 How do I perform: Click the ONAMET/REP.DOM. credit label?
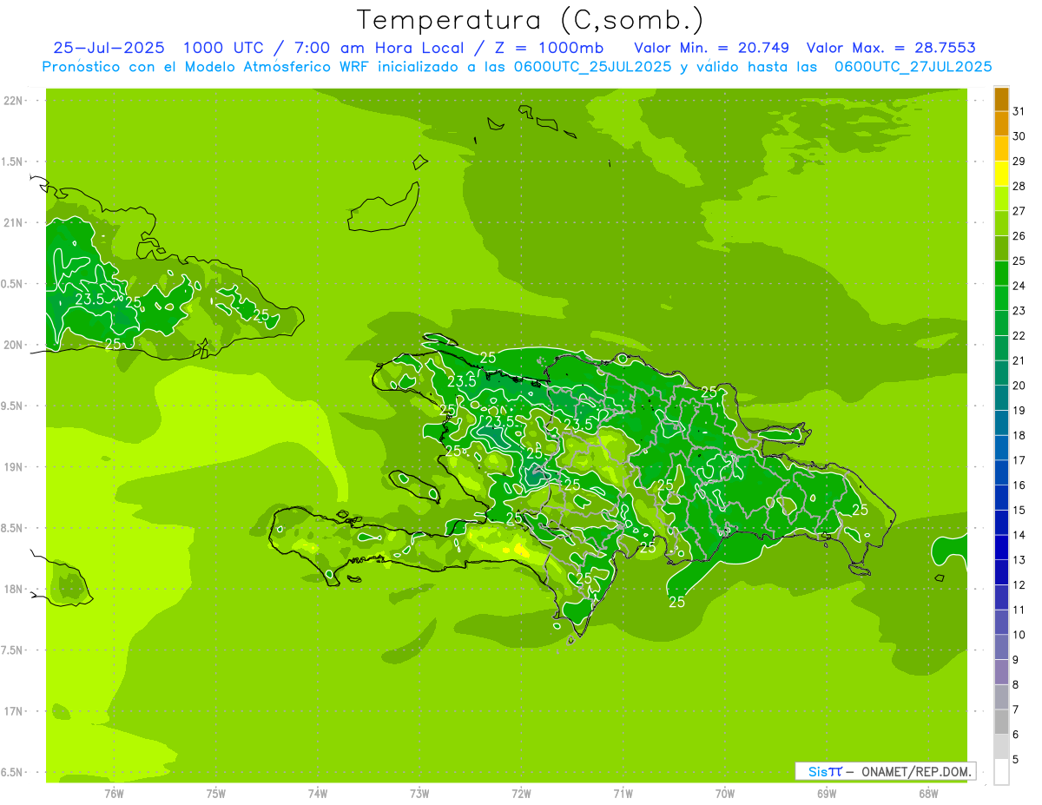(x=910, y=771)
